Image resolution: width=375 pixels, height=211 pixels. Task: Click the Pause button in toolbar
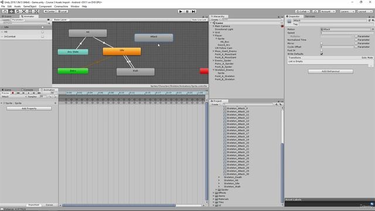coord(187,12)
